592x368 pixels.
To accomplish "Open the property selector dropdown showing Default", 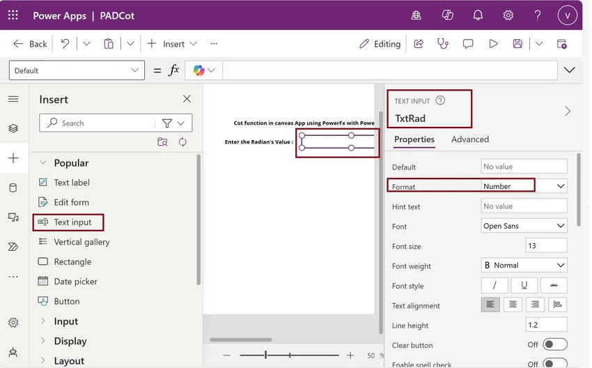I will tap(77, 70).
